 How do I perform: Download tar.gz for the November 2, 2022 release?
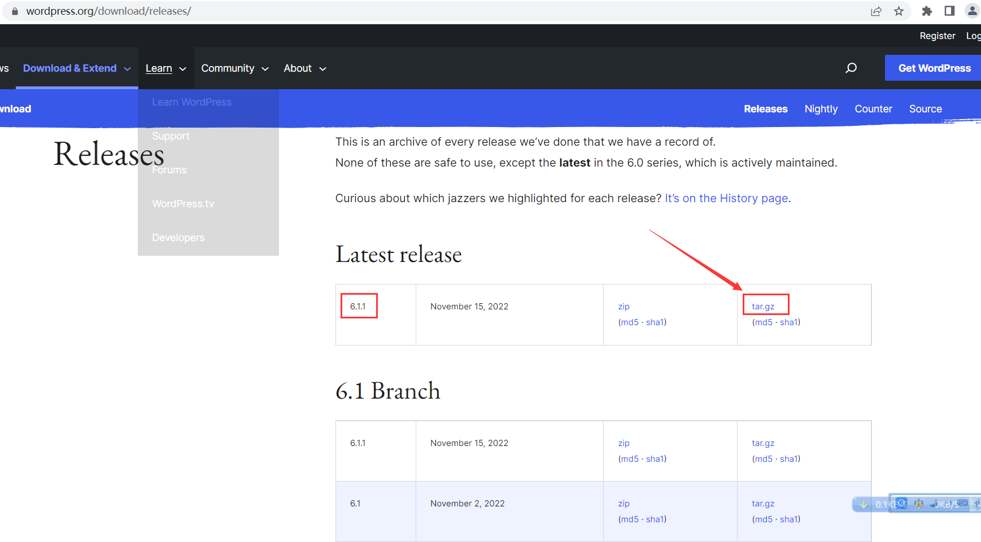pos(763,504)
